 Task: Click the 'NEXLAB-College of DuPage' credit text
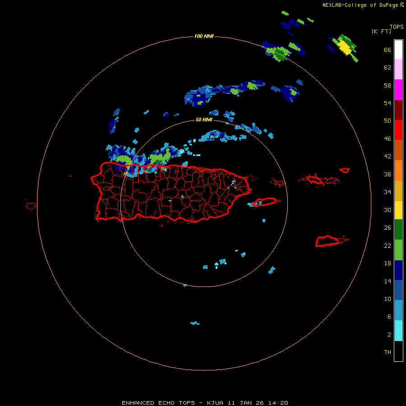(x=361, y=5)
